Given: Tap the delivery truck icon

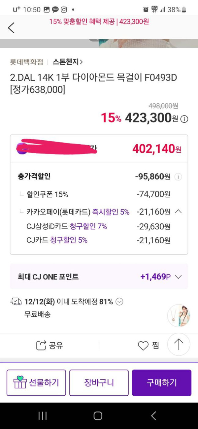Looking at the screenshot, I should [16, 302].
